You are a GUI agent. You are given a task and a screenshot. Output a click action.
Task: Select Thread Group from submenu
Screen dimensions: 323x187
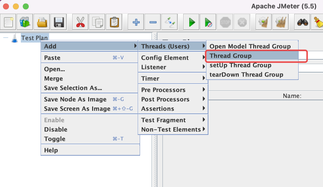pos(231,56)
